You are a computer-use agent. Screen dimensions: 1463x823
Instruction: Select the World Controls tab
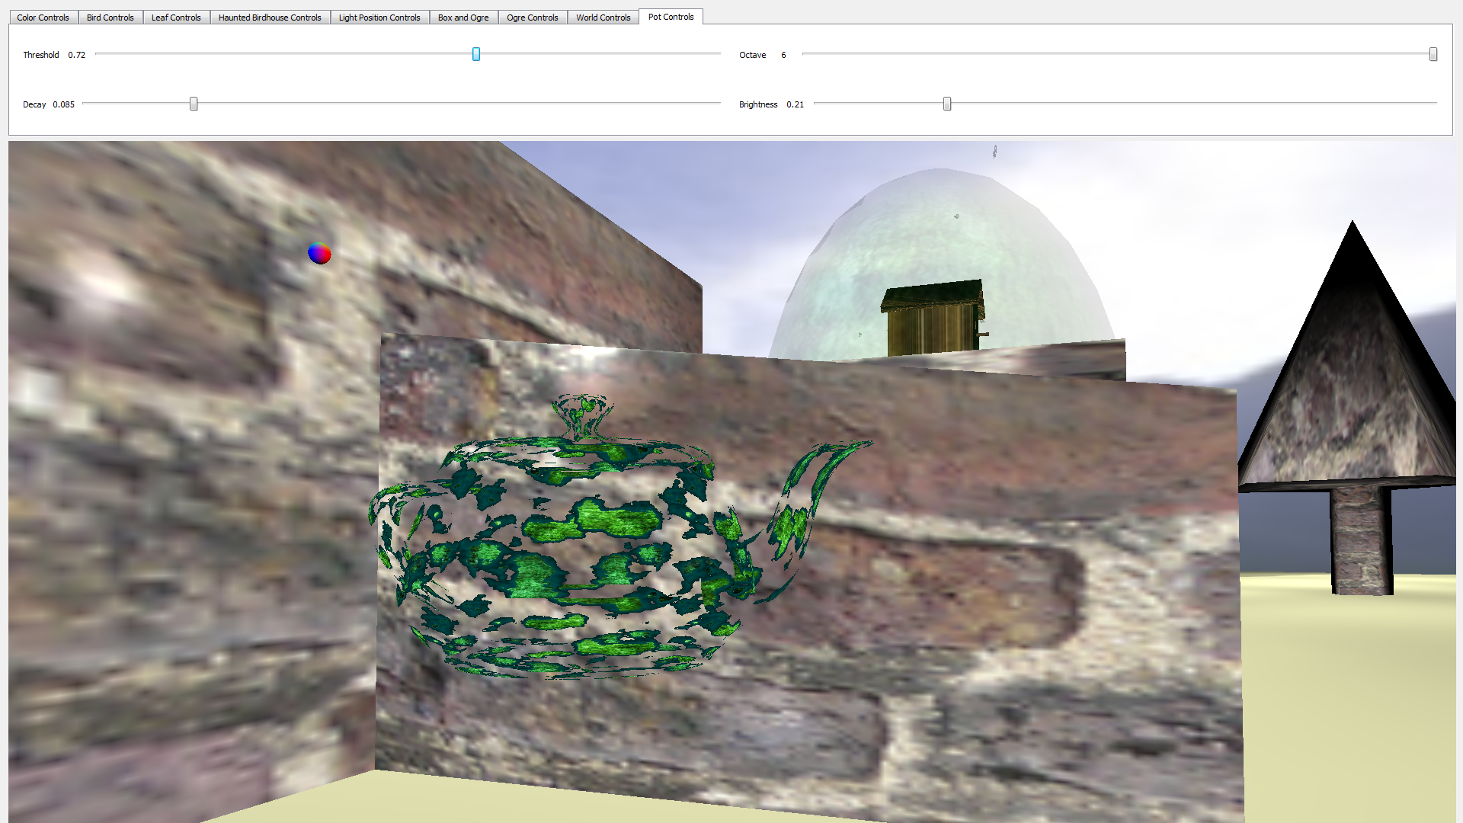pos(603,18)
